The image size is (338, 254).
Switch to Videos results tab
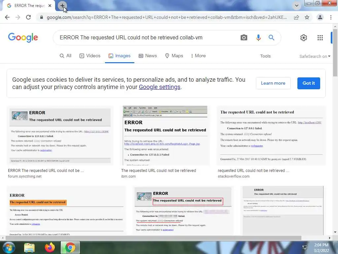pyautogui.click(x=90, y=56)
